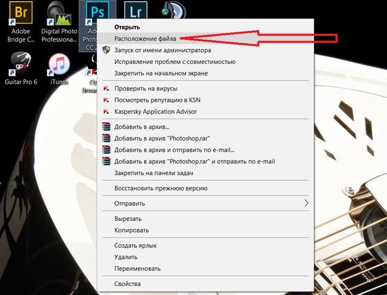Viewport: 387px width, 295px height.
Task: Choose Копировать from the context menu
Action: click(206, 230)
